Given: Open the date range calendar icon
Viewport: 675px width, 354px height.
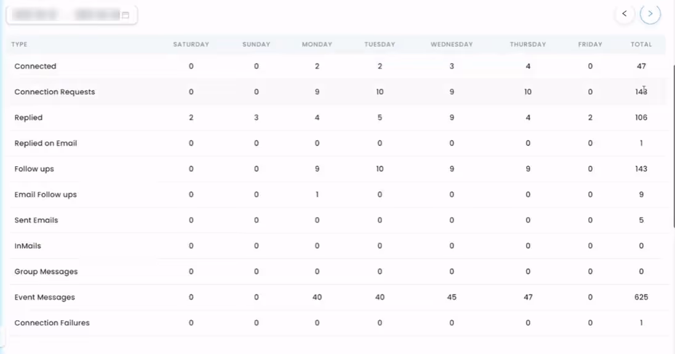Looking at the screenshot, I should point(126,15).
